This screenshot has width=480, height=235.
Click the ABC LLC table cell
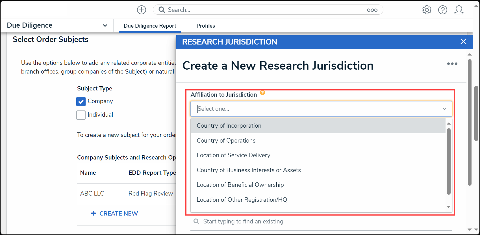92,194
